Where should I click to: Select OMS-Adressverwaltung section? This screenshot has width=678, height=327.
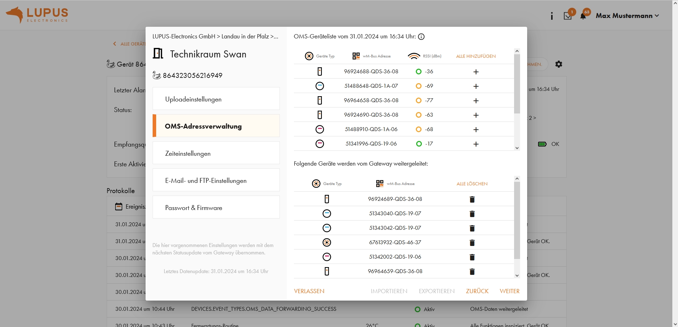[216, 126]
